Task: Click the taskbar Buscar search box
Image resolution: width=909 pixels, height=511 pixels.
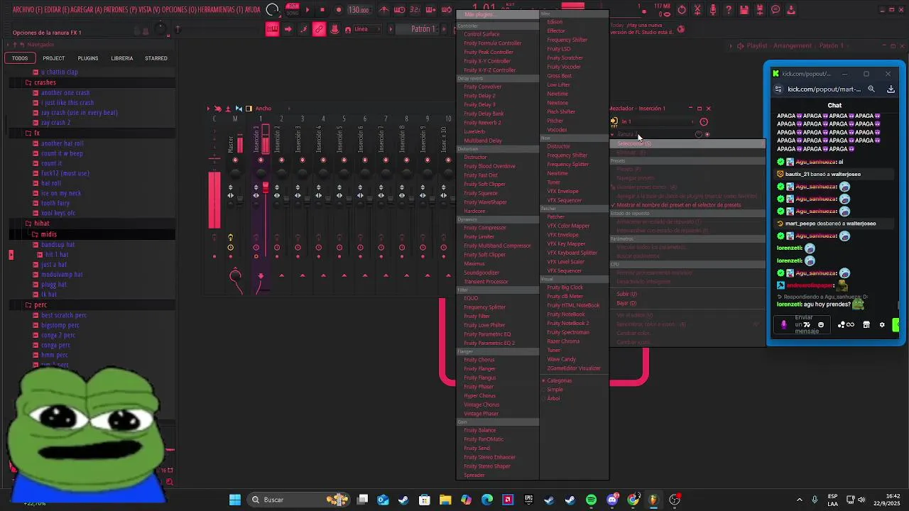Action: (x=298, y=500)
